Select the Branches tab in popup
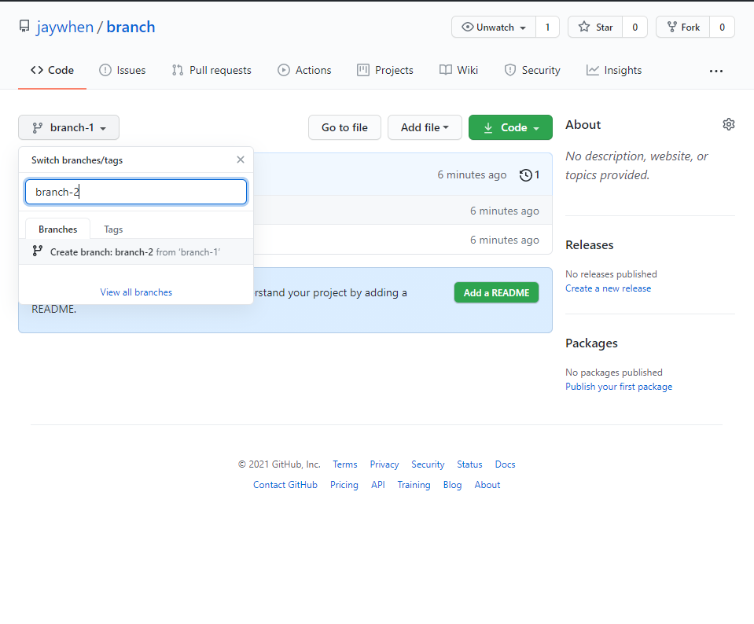754x624 pixels. point(57,229)
